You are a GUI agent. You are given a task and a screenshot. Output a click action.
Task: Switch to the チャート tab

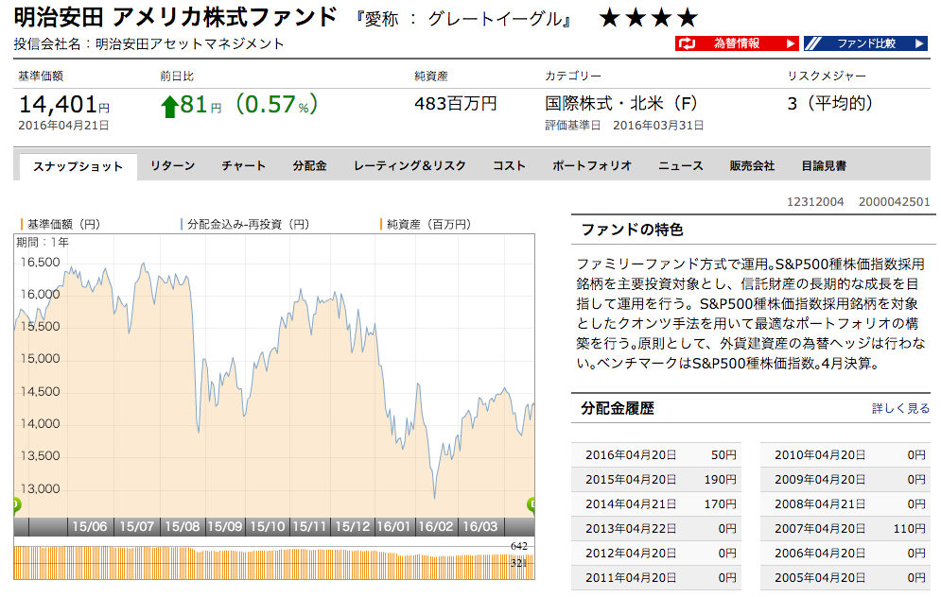[x=243, y=166]
